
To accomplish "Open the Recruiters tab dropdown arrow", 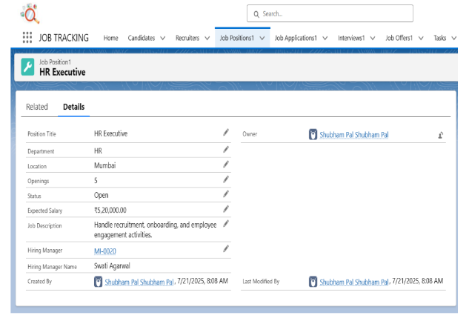I will point(207,39).
